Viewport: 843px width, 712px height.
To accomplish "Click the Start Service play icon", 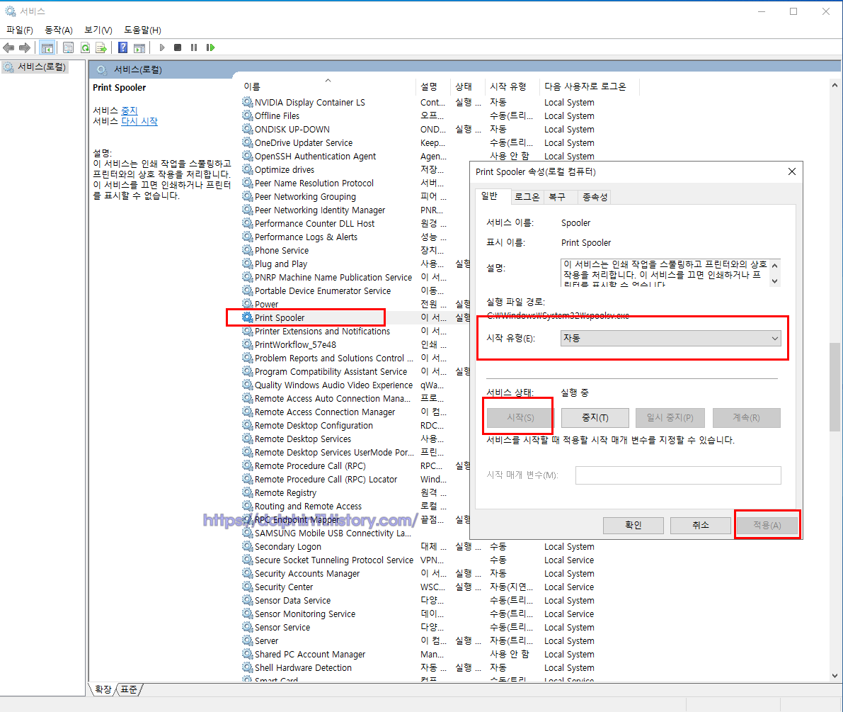I will [162, 48].
